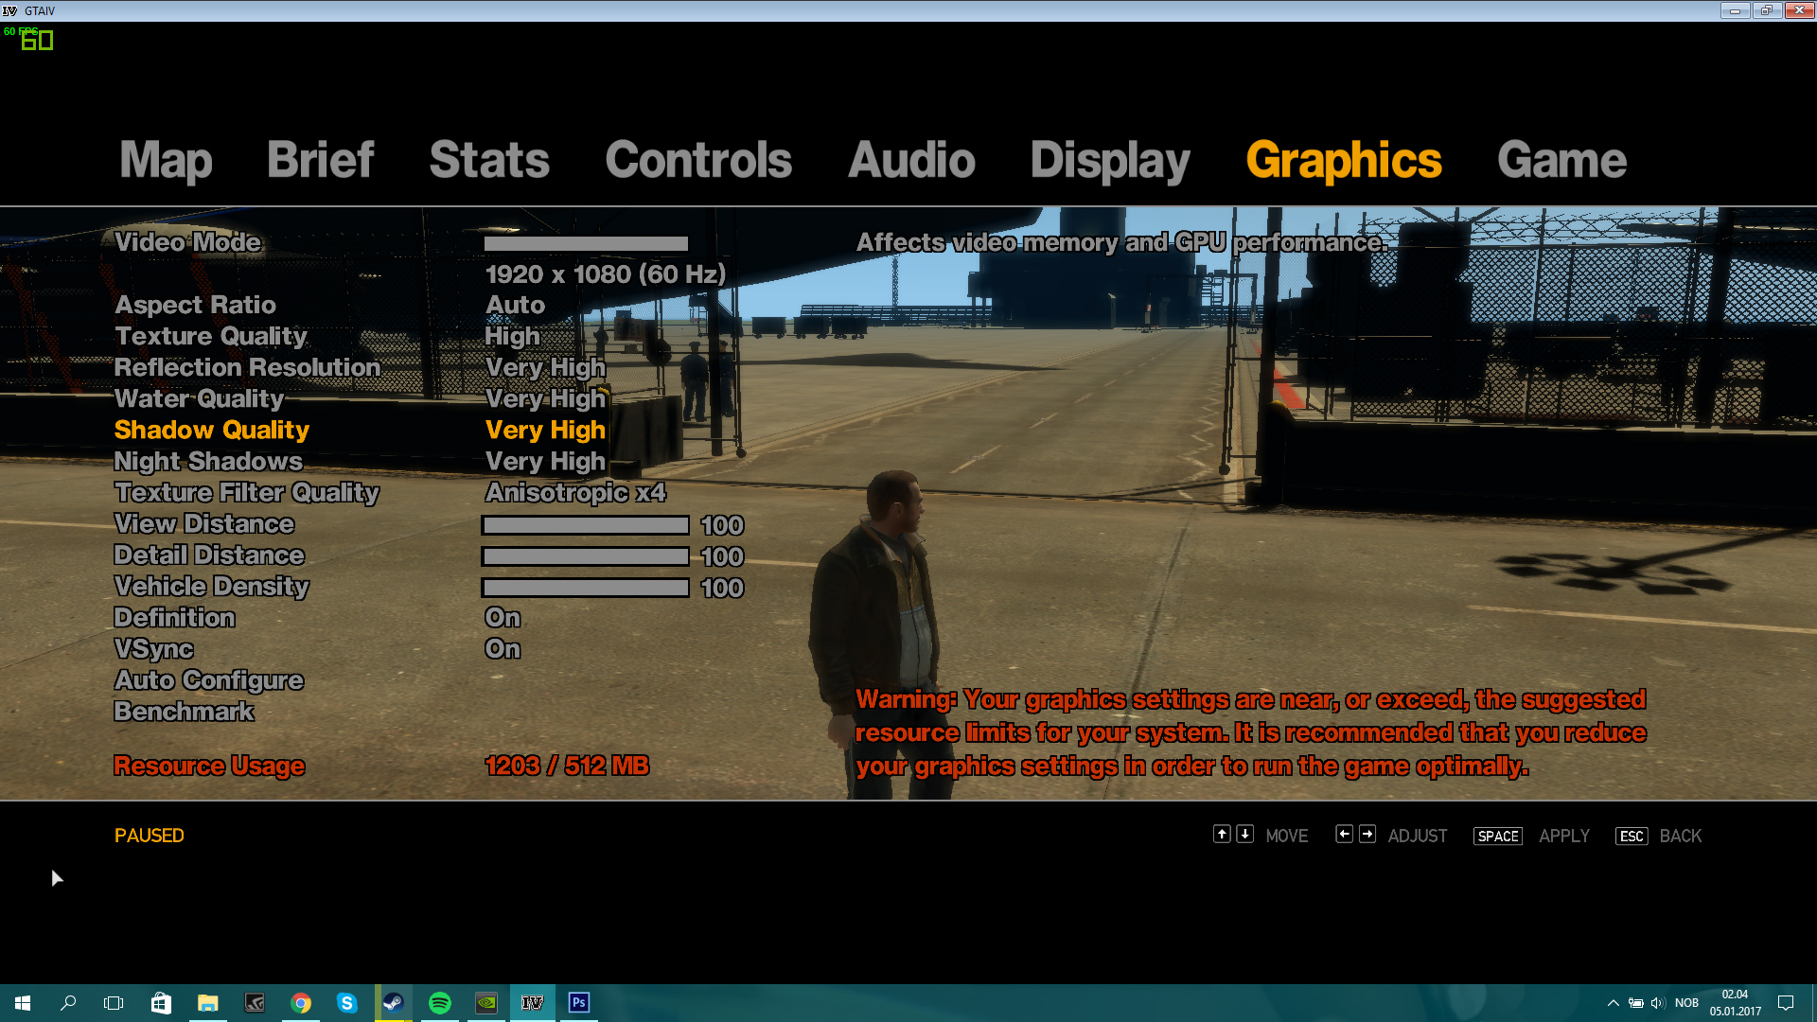Go to the Controls tab
1817x1022 pixels.
[x=698, y=159]
